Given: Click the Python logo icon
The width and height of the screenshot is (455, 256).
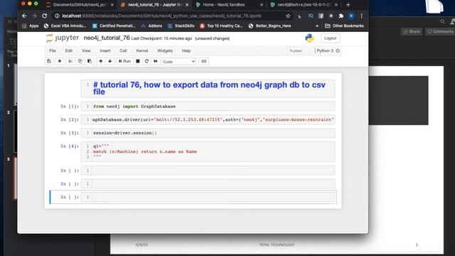Looking at the screenshot, I should click(x=309, y=38).
